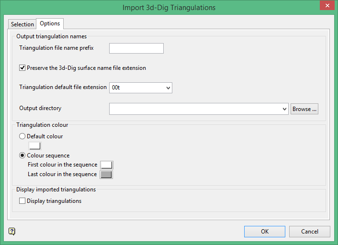
Task: Uncheck Preserve the 3d-Dig surface name extension
Action: (23, 68)
